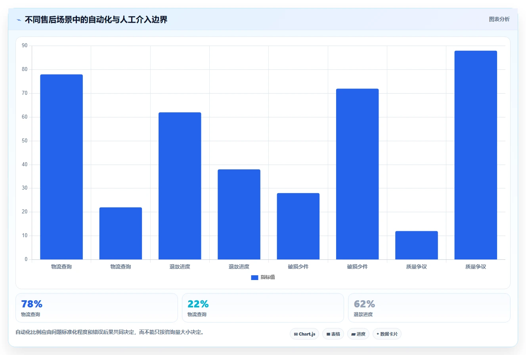The width and height of the screenshot is (526, 355).
Task: Click the 退款进度 axis label under the 38 bar
Action: click(x=239, y=267)
